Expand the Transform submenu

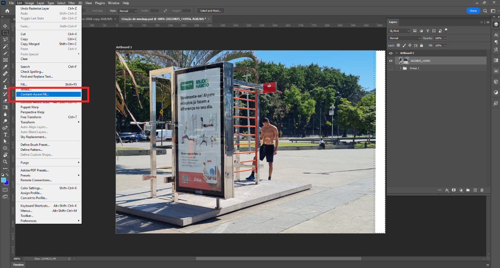49,122
